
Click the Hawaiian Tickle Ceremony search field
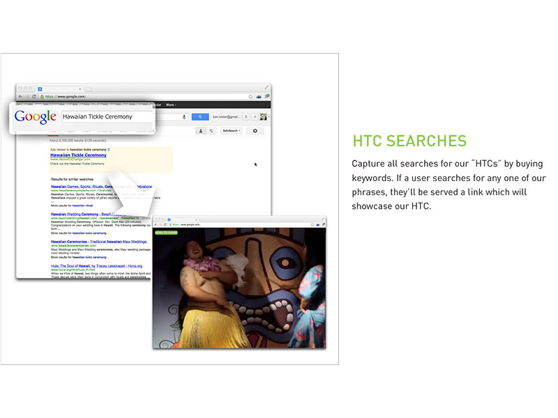(x=107, y=116)
